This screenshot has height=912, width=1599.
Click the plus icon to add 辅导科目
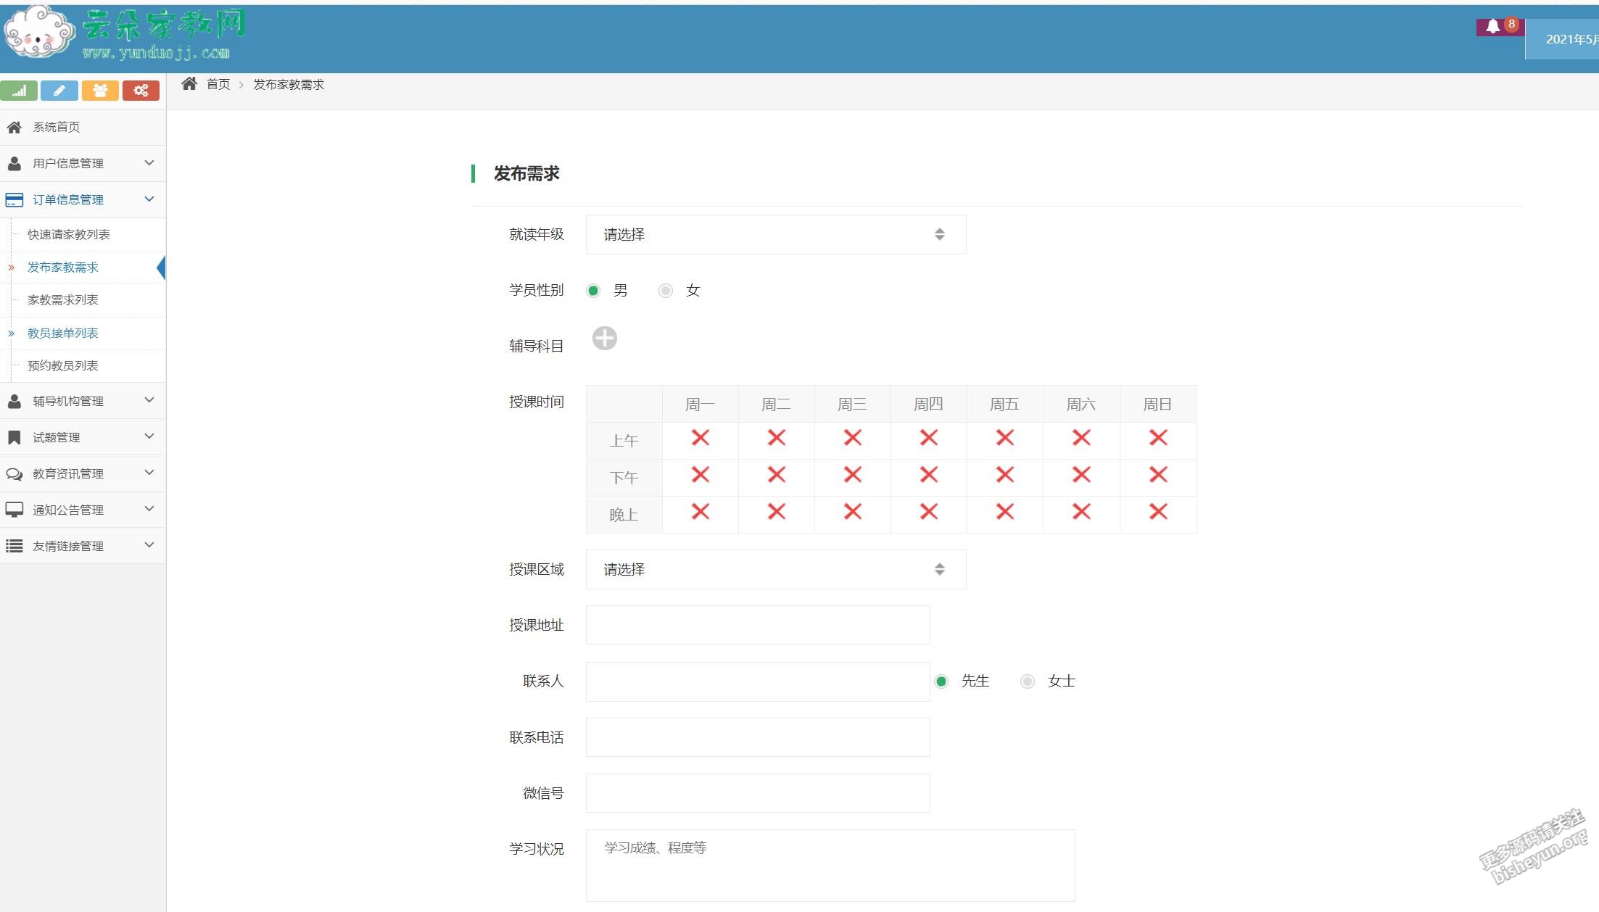[604, 339]
